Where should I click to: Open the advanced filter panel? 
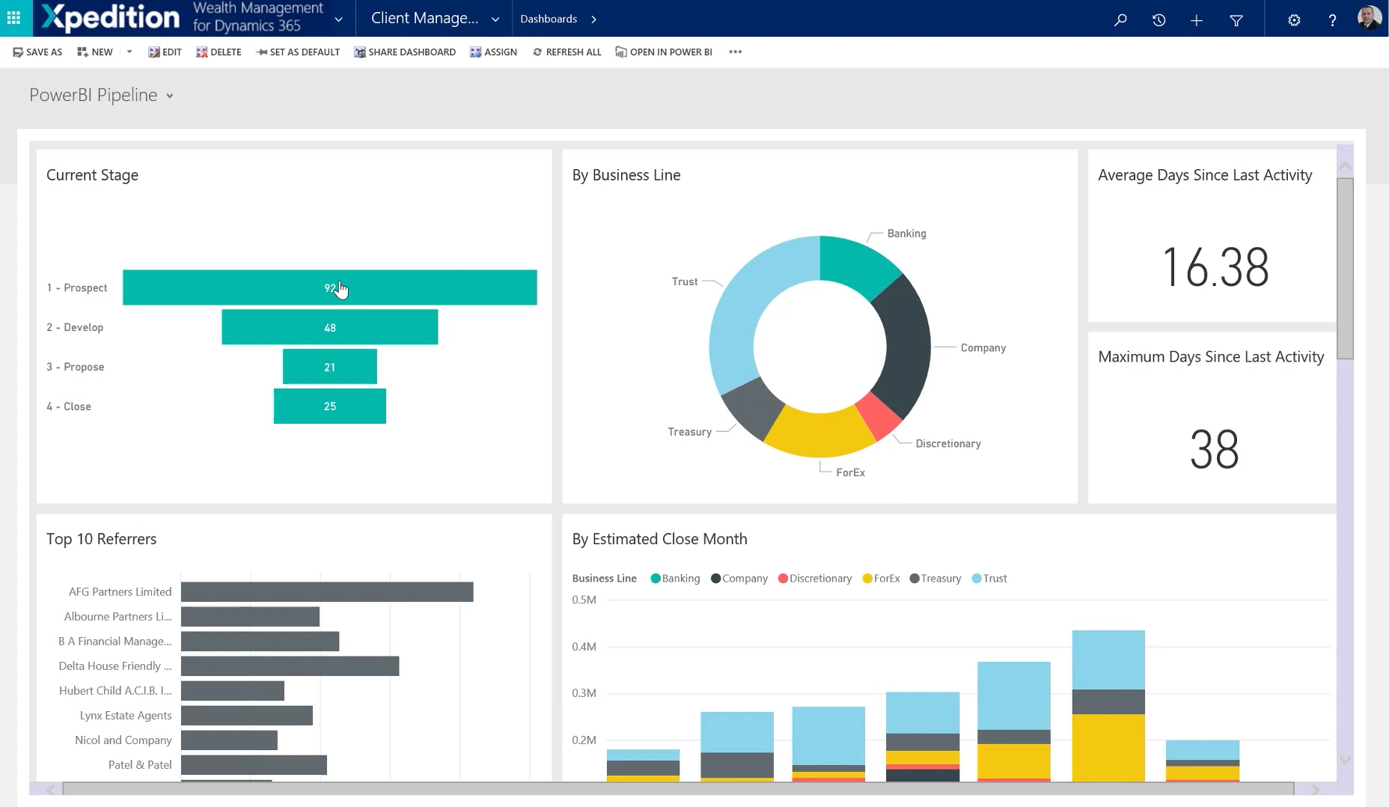1236,19
